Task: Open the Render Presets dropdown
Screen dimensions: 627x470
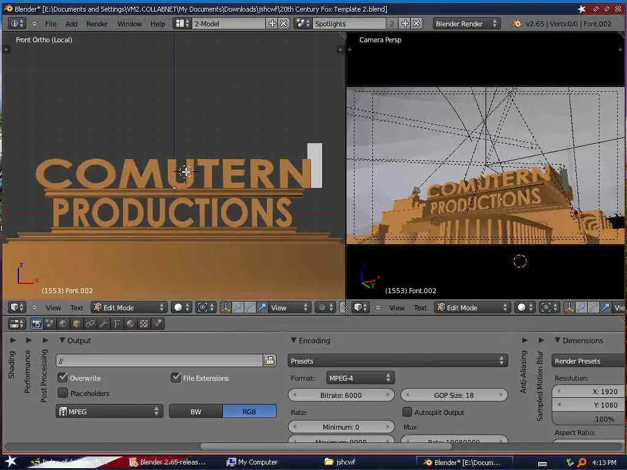Action: [x=589, y=360]
